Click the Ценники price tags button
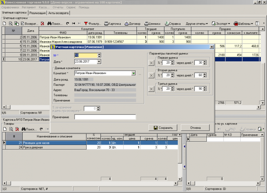The width and height of the screenshot is (267, 193). [152, 24]
